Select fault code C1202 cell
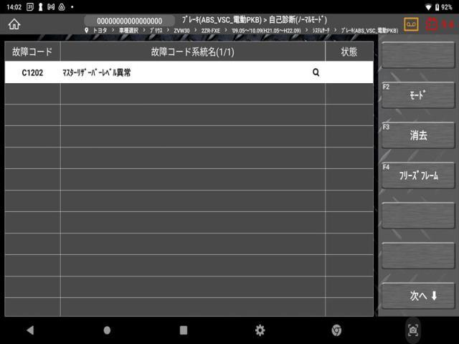This screenshot has width=459, height=344. click(32, 72)
